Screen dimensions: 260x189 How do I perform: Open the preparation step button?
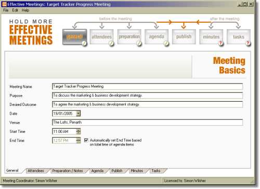click(x=129, y=37)
